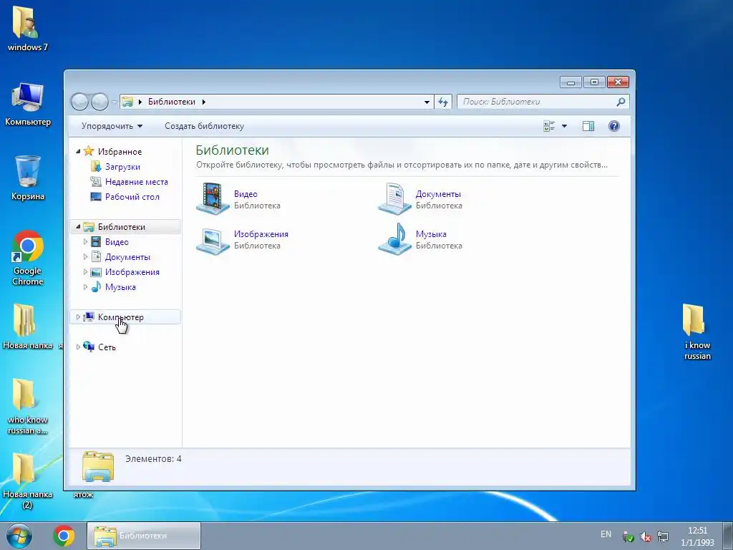Expand Компьютер tree node
733x550 pixels.
pyautogui.click(x=78, y=317)
